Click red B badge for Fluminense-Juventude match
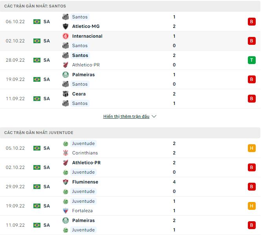Viewport: 262px width, 235px height. click(251, 187)
